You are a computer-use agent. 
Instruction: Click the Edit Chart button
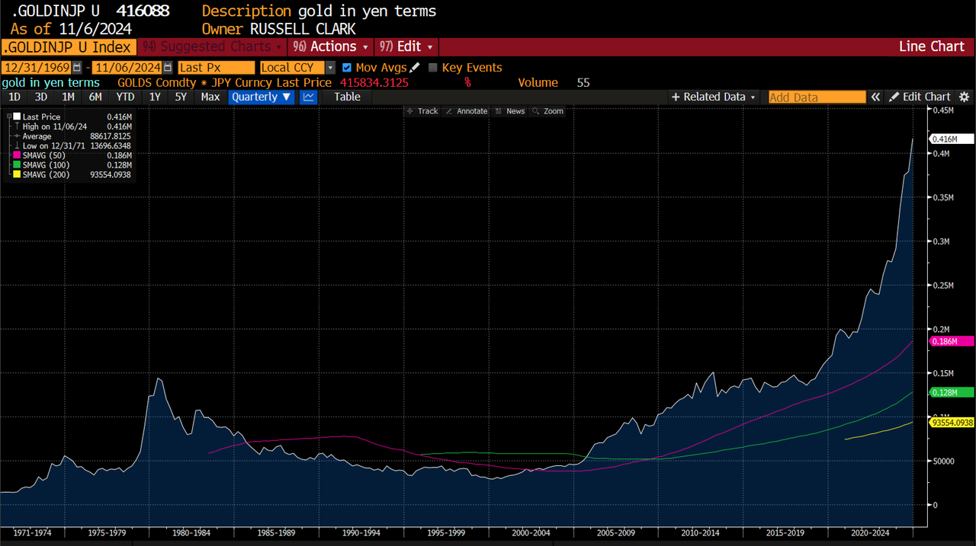920,97
